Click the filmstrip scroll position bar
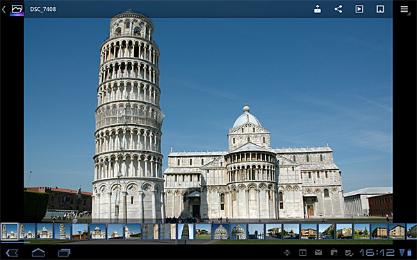This screenshot has height=260, width=417. [15, 242]
